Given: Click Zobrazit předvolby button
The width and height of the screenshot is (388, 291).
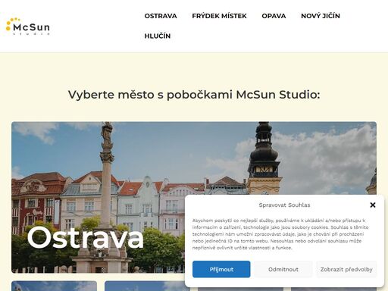Looking at the screenshot, I should tap(346, 269).
